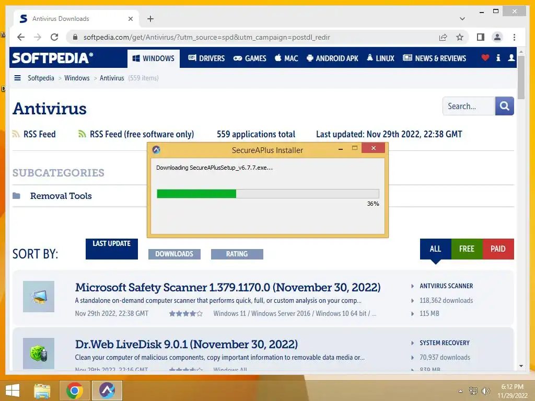Viewport: 535px width, 401px height.
Task: Click the star rating of Microsoft Safety Scanner
Action: coord(185,313)
